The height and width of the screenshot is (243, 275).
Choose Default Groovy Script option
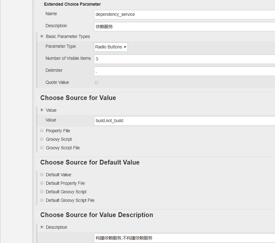click(42, 192)
